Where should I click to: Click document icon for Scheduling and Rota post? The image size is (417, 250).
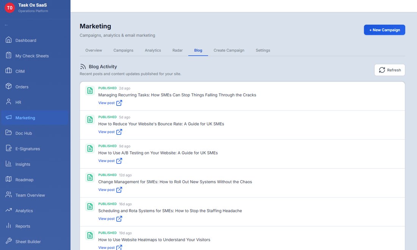coord(90,206)
